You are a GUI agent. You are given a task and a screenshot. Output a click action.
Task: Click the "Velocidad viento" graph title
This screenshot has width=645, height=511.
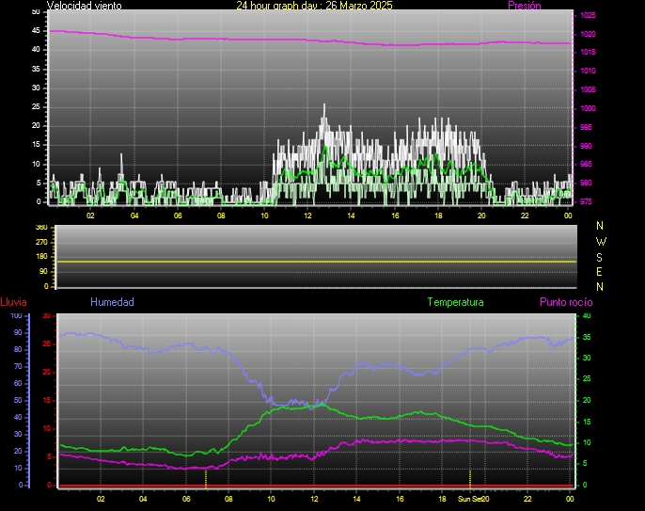[x=84, y=6]
